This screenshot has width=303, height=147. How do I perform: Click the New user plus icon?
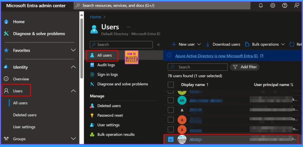pos(174,44)
